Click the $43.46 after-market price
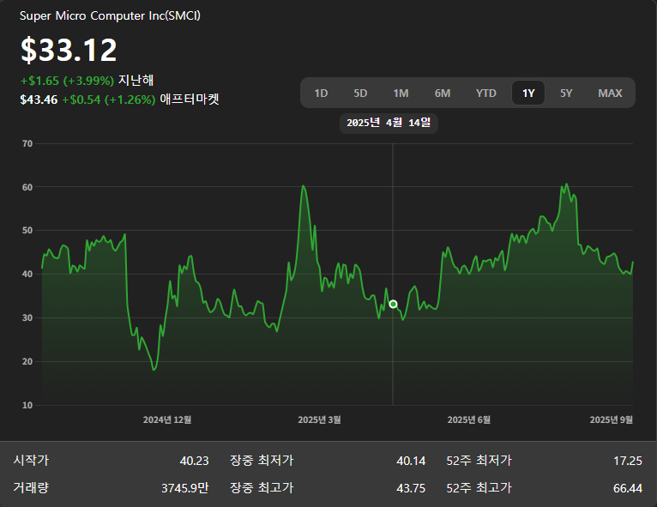The image size is (657, 507). point(39,100)
